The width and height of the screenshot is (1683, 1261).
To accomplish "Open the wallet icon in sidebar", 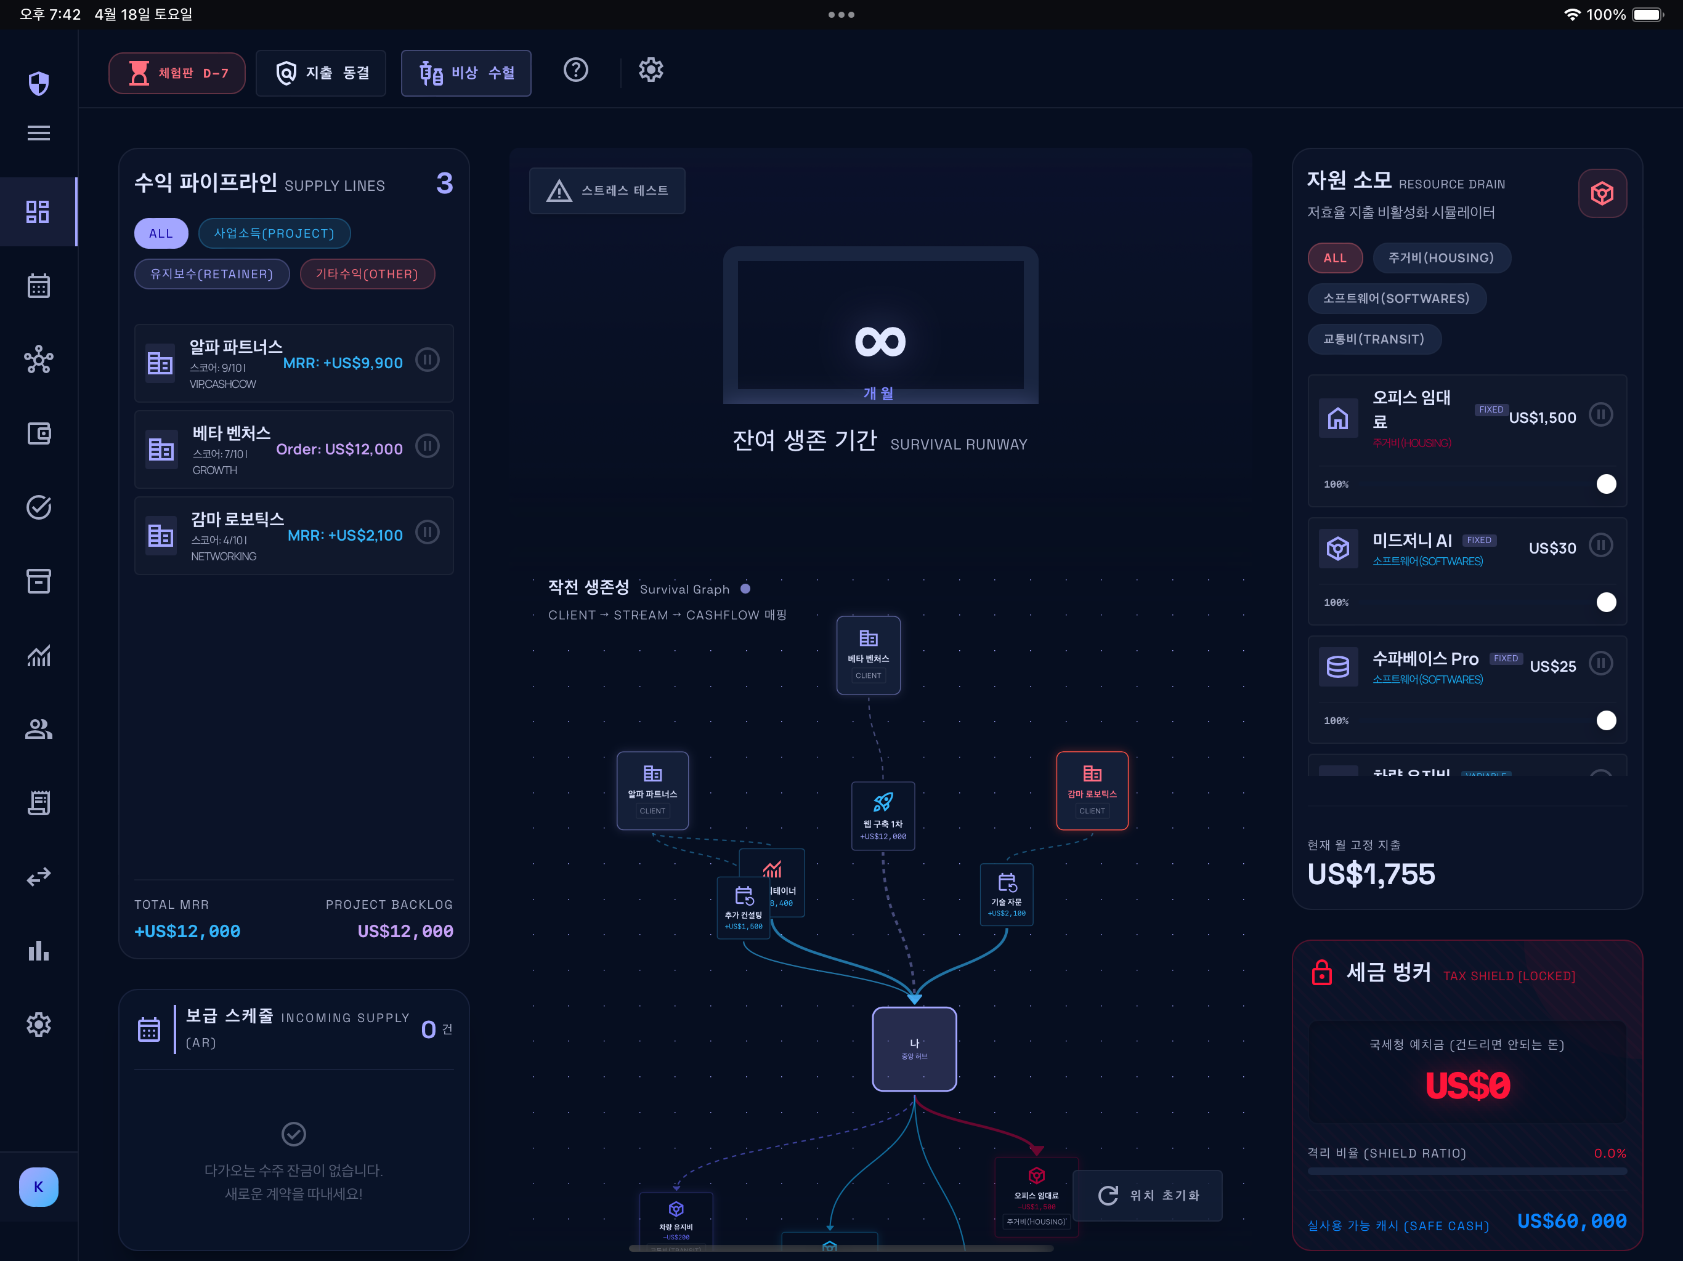I will click(x=39, y=433).
